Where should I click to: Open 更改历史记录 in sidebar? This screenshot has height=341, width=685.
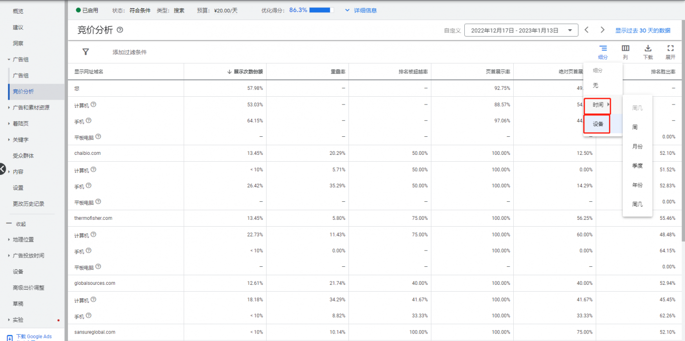28,204
